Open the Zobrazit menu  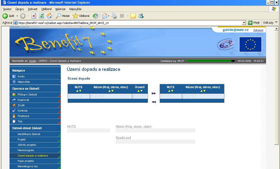(33, 9)
